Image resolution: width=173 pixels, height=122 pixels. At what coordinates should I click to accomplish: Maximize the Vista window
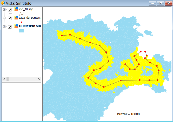(x=161, y=3)
